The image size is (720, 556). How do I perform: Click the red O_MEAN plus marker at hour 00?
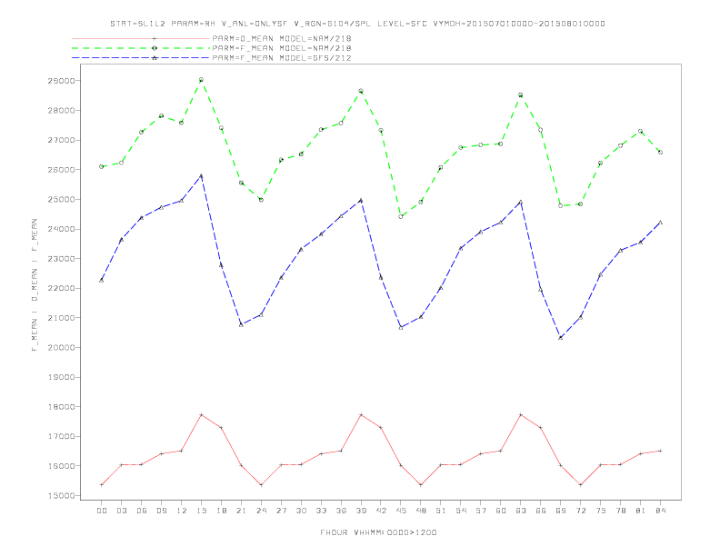(x=102, y=485)
